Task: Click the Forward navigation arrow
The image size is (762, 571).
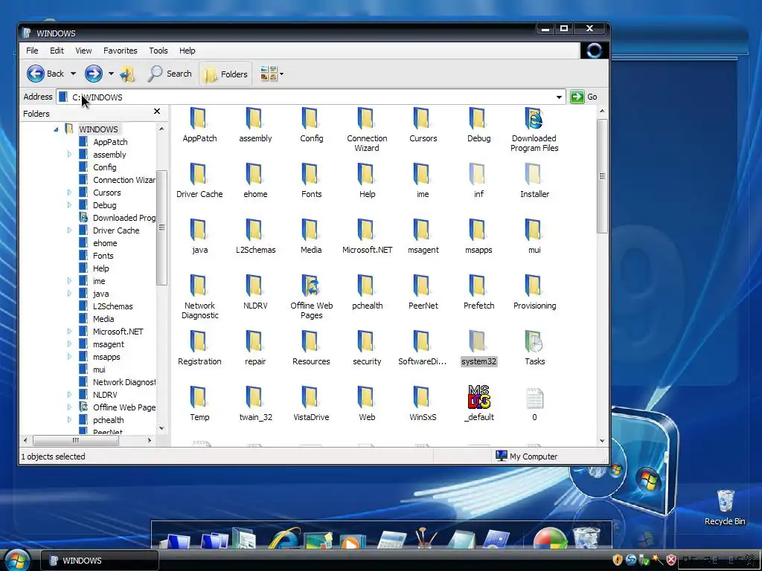Action: coord(93,74)
